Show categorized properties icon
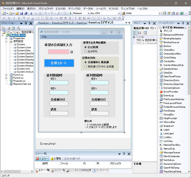 pyautogui.click(x=135, y=33)
